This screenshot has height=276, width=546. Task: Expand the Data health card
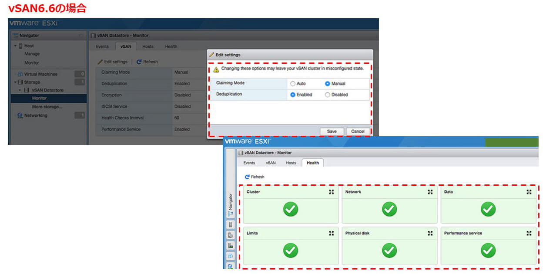coord(529,192)
